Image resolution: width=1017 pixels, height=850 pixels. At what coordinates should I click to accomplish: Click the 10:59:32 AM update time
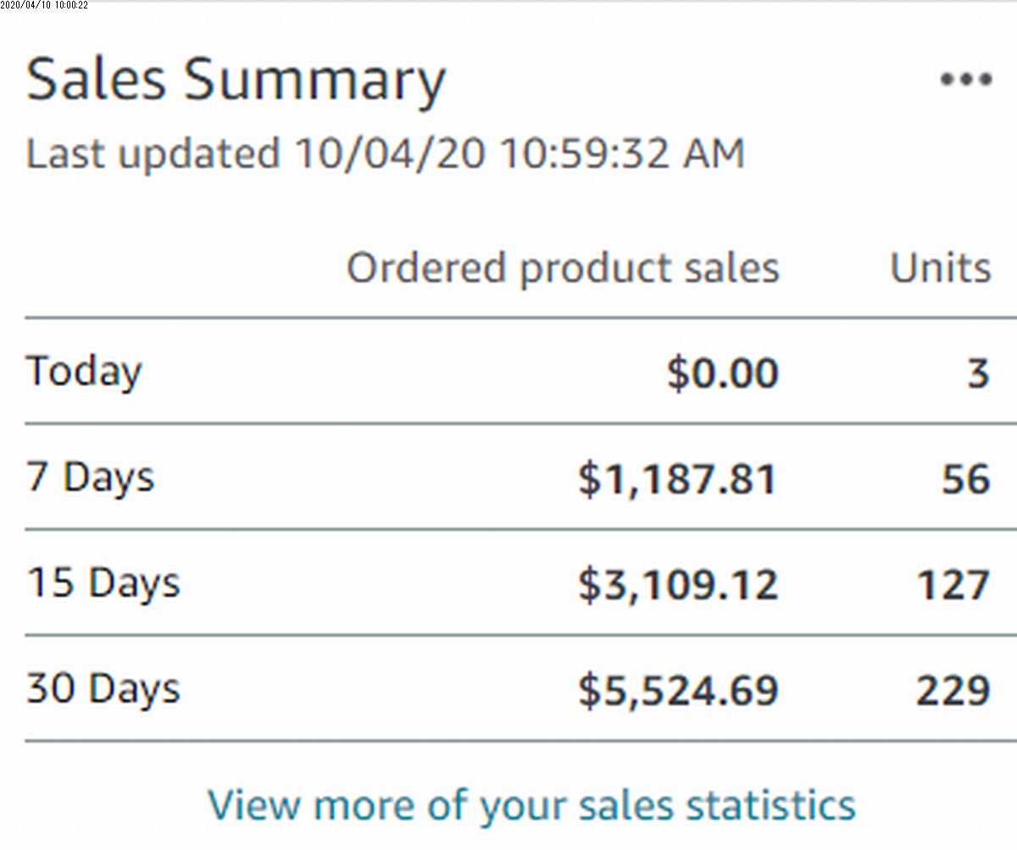621,154
